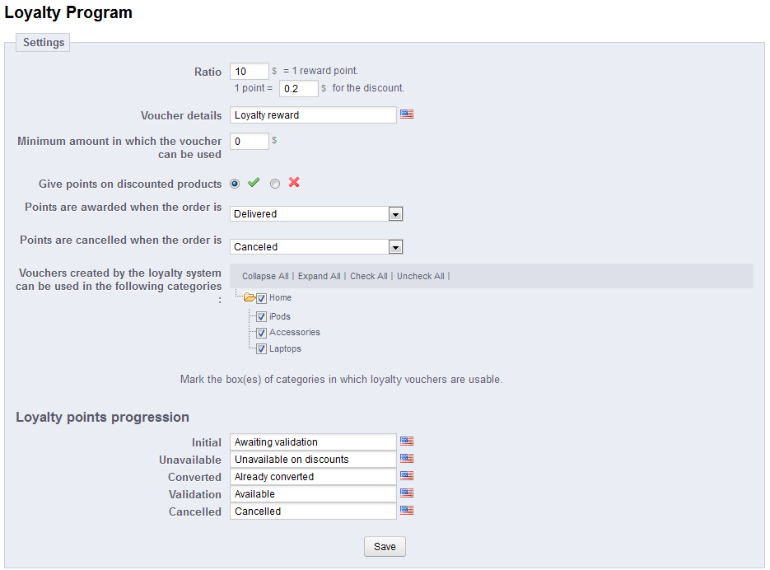Uncheck the Laptops category checkbox
The width and height of the screenshot is (770, 570).
point(261,349)
